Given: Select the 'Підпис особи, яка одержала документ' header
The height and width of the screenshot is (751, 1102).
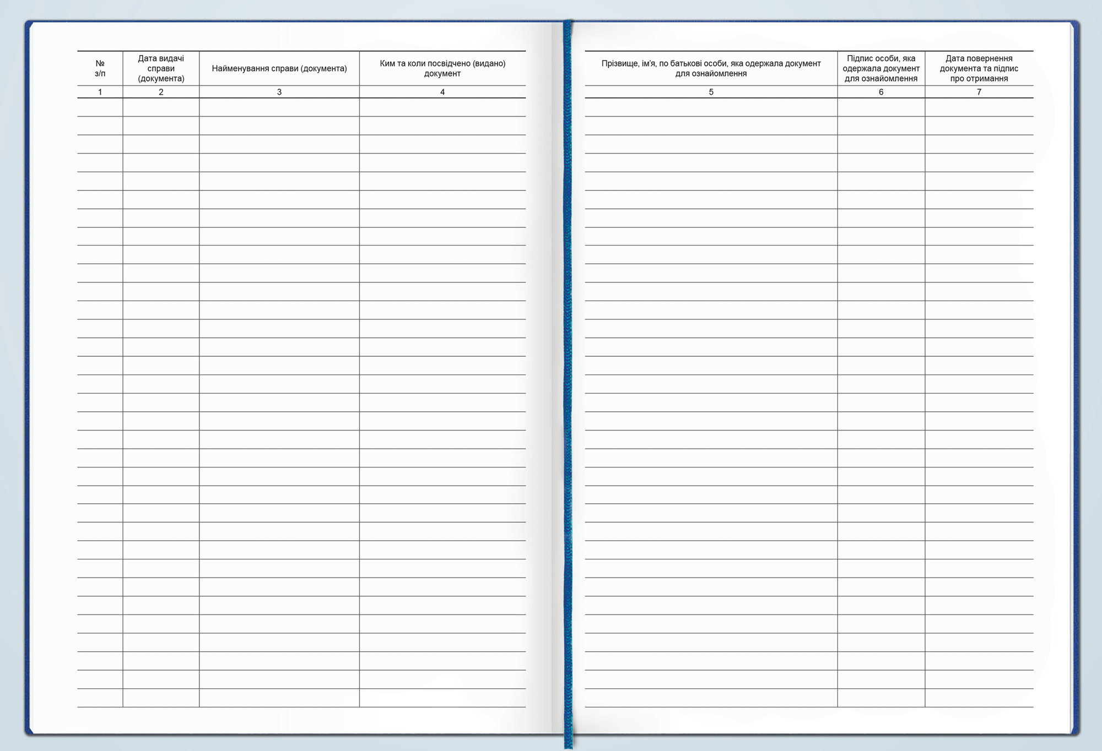Looking at the screenshot, I should [x=881, y=68].
